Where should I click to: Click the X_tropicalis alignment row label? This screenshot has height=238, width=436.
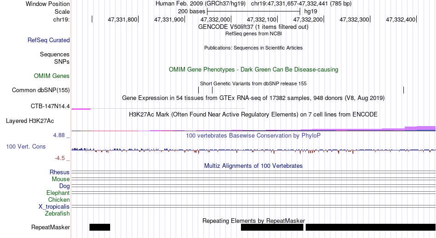point(54,207)
